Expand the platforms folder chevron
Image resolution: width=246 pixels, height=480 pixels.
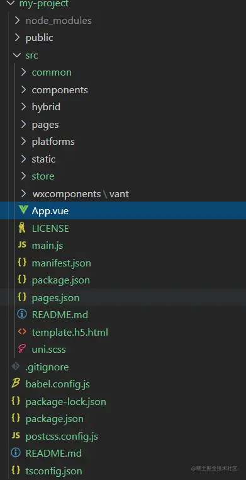[23, 142]
